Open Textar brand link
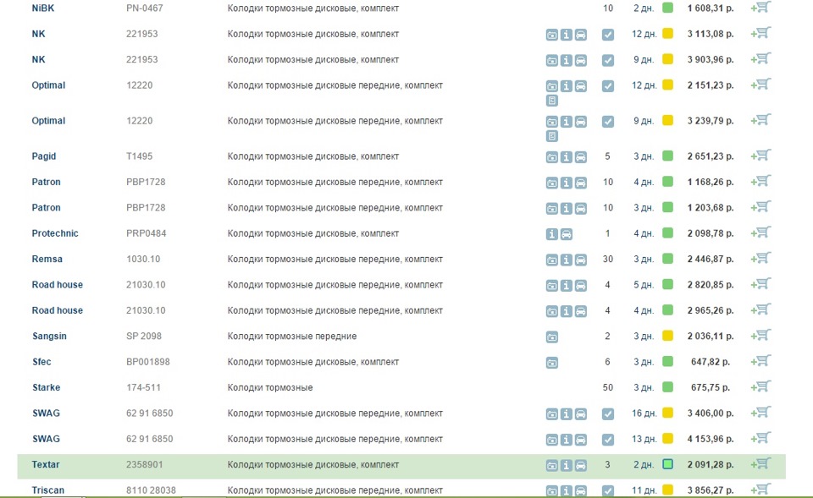This screenshot has width=813, height=498. (46, 464)
